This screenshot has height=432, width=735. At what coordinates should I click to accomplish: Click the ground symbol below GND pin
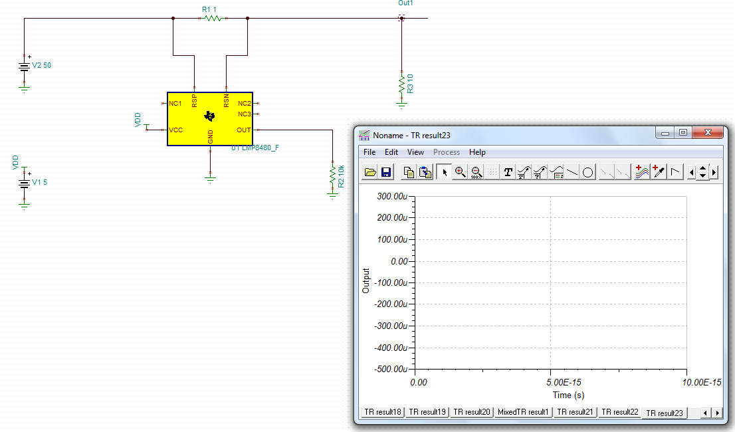pyautogui.click(x=211, y=179)
